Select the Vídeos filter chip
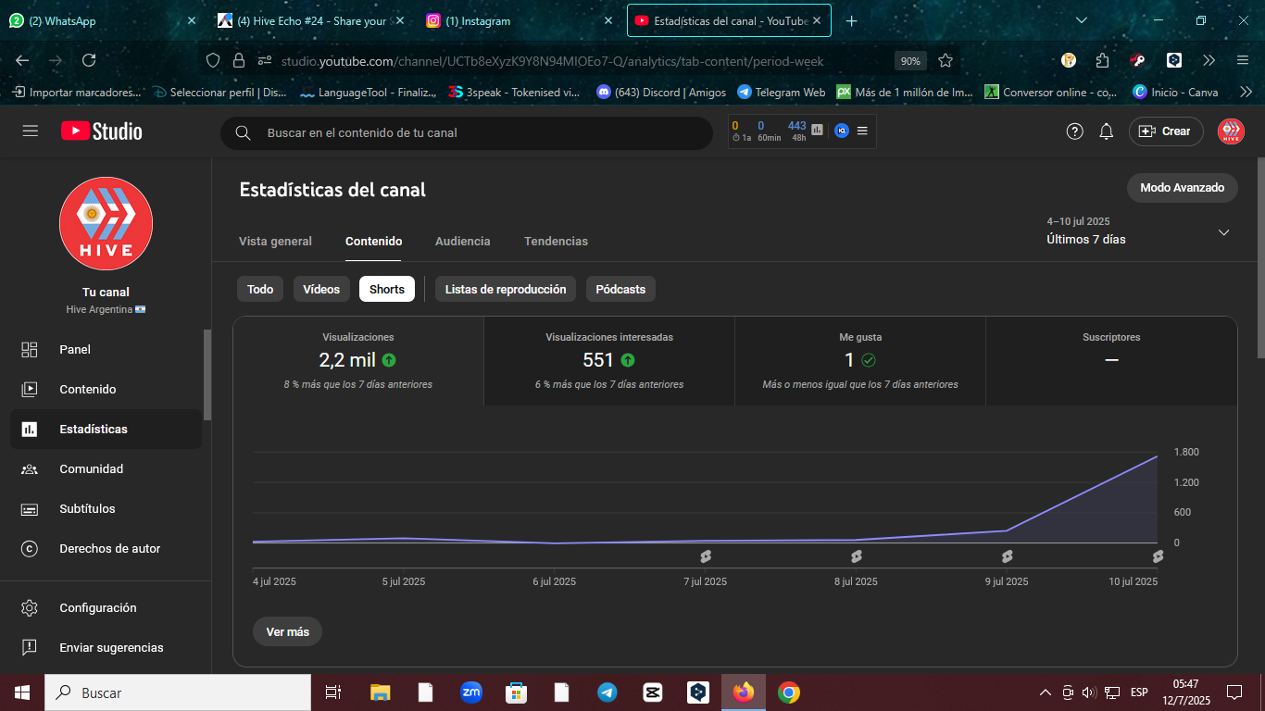The height and width of the screenshot is (711, 1265). click(x=321, y=289)
